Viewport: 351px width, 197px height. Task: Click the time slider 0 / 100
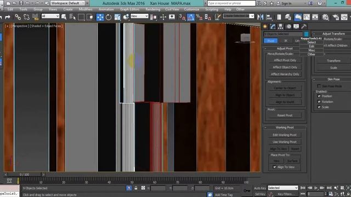[x=24, y=175]
